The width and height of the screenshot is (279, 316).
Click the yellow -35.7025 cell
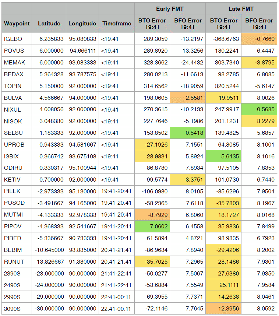152,261
